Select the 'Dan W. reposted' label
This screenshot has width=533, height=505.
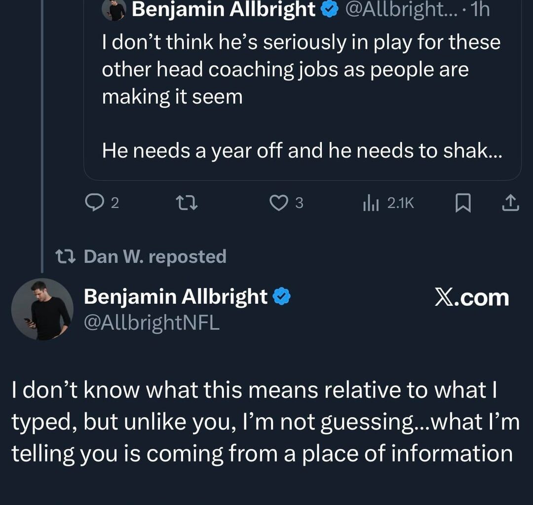155,256
